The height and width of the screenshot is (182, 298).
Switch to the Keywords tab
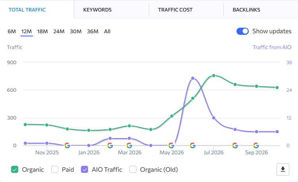pyautogui.click(x=97, y=9)
